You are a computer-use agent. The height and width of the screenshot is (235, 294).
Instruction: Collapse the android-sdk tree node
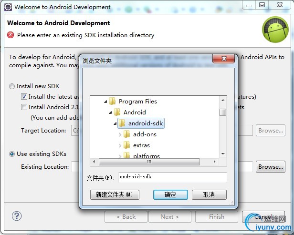(115, 123)
